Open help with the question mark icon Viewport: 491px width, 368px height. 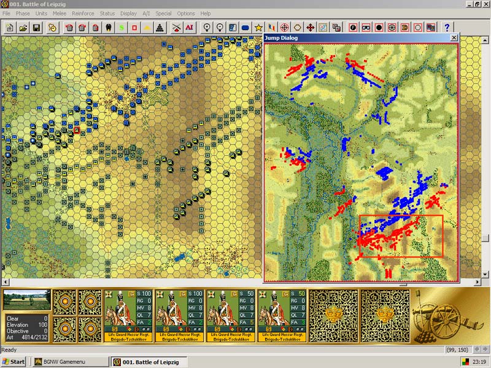coord(447,28)
